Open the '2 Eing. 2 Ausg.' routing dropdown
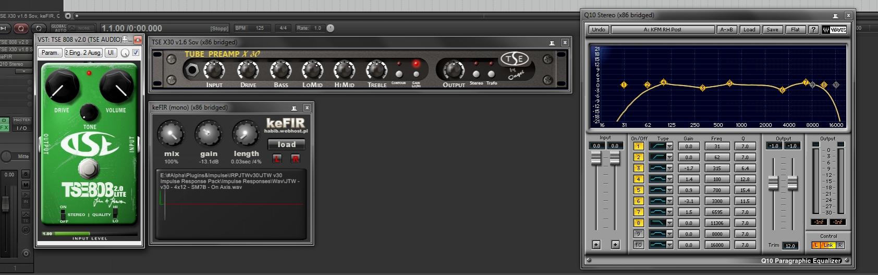 83,53
